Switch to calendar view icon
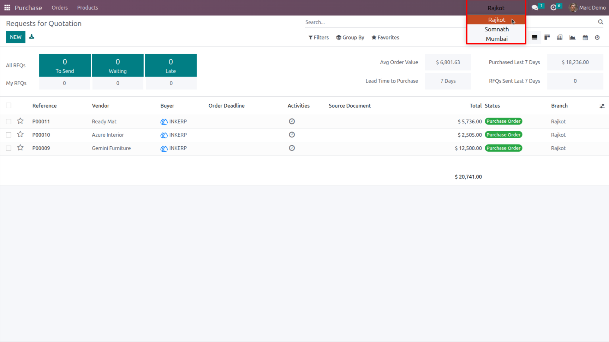The image size is (609, 342). coord(585,37)
